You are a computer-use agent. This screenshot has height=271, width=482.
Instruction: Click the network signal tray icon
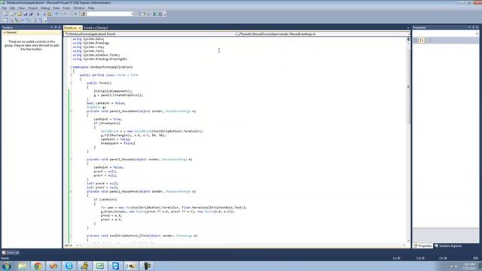click(451, 266)
